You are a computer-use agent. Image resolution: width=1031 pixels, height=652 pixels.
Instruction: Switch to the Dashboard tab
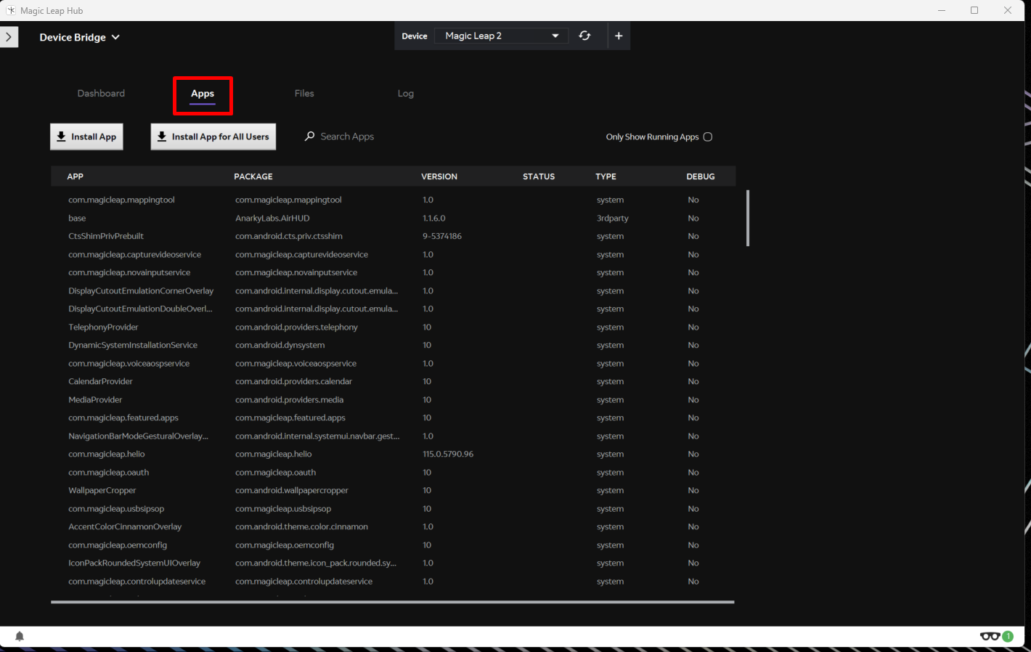point(101,94)
